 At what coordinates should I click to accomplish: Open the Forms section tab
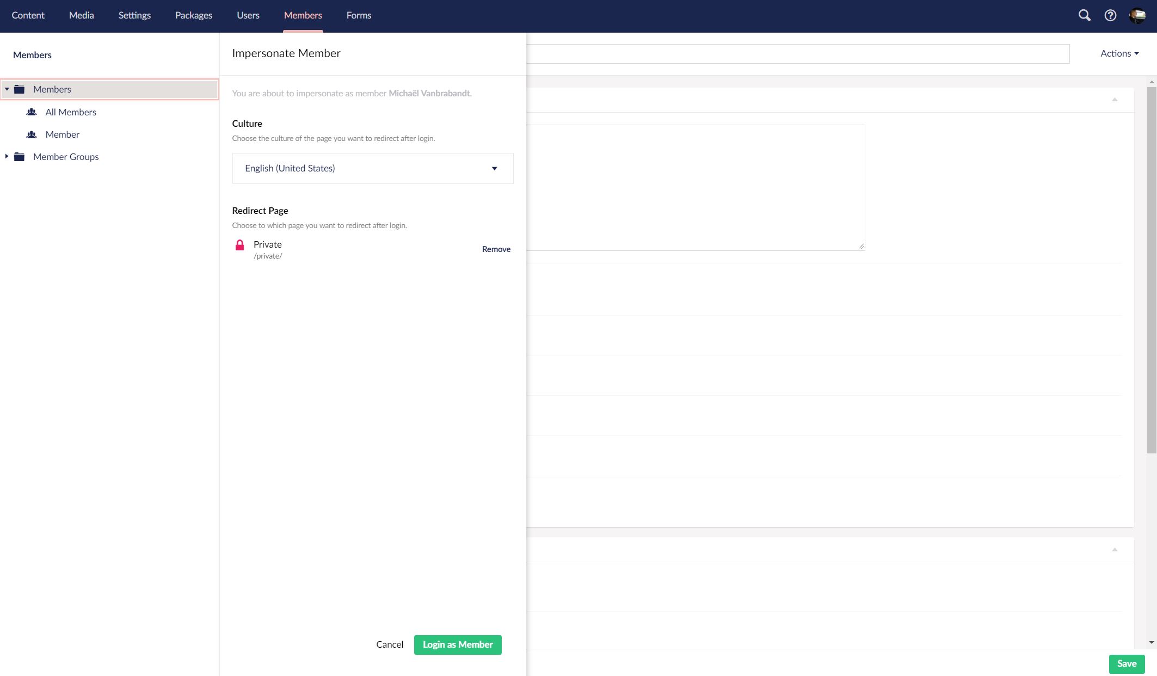359,15
